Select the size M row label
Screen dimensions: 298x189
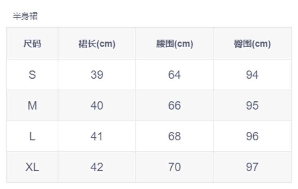pos(32,106)
